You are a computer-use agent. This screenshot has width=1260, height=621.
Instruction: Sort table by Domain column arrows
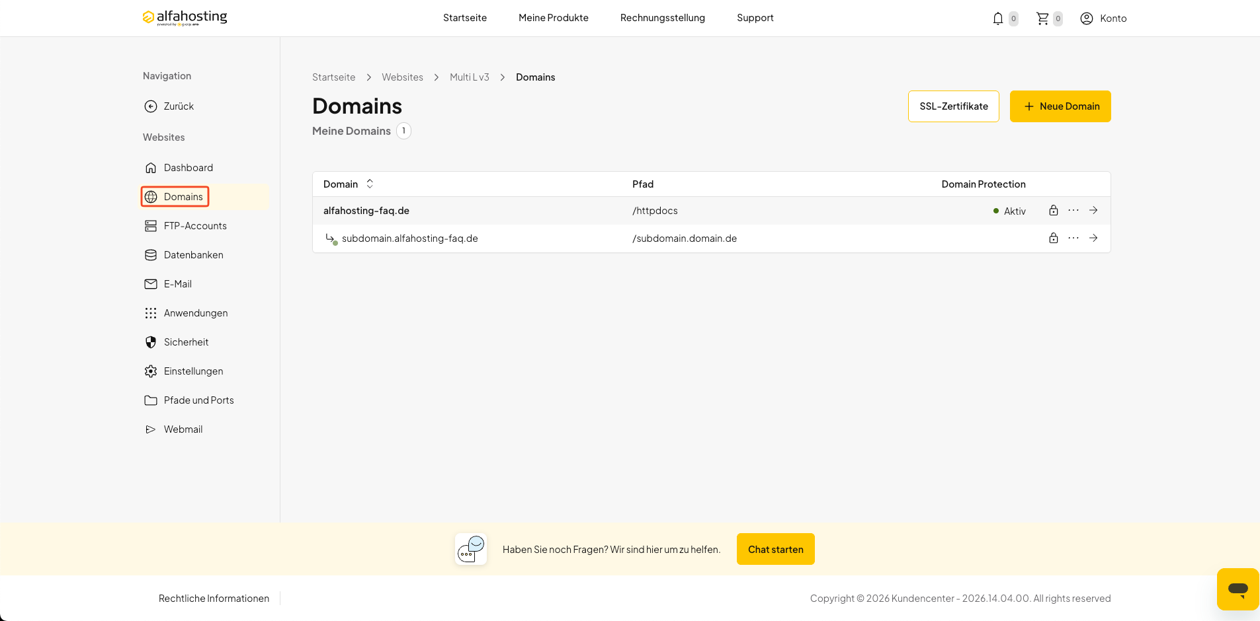pos(370,184)
